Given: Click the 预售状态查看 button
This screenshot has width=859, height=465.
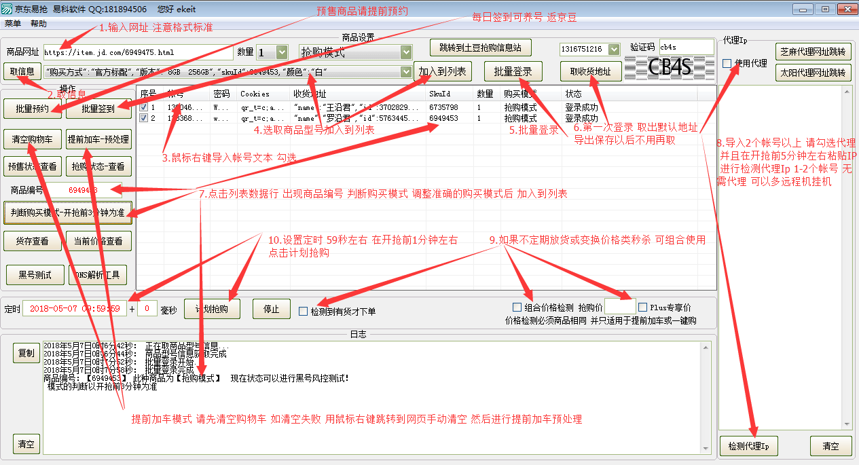Looking at the screenshot, I should (x=33, y=166).
